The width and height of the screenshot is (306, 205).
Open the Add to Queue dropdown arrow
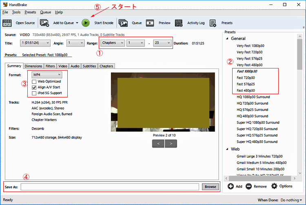(77, 23)
